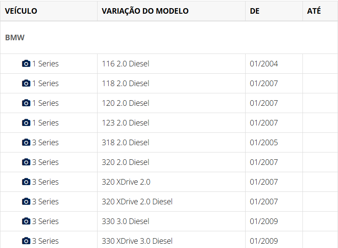Click camera icon for 330 3.0 Diesel
The width and height of the screenshot is (338, 248).
(x=26, y=221)
